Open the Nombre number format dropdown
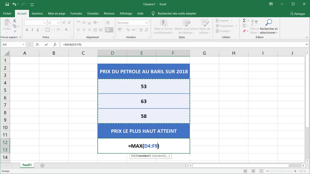This screenshot has height=174, width=310. coord(146,23)
